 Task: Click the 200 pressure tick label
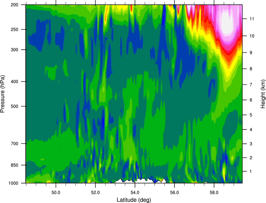click(x=14, y=5)
